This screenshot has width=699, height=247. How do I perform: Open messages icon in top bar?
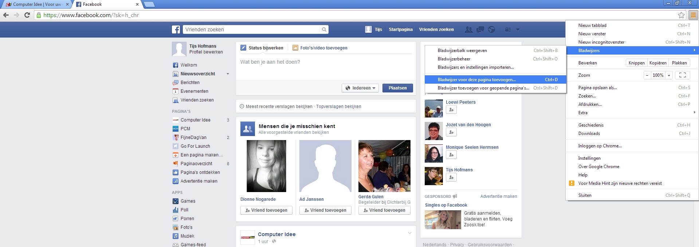480,29
